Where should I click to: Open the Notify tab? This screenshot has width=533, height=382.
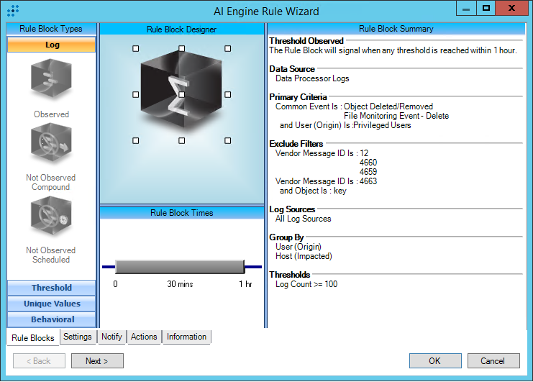click(111, 337)
